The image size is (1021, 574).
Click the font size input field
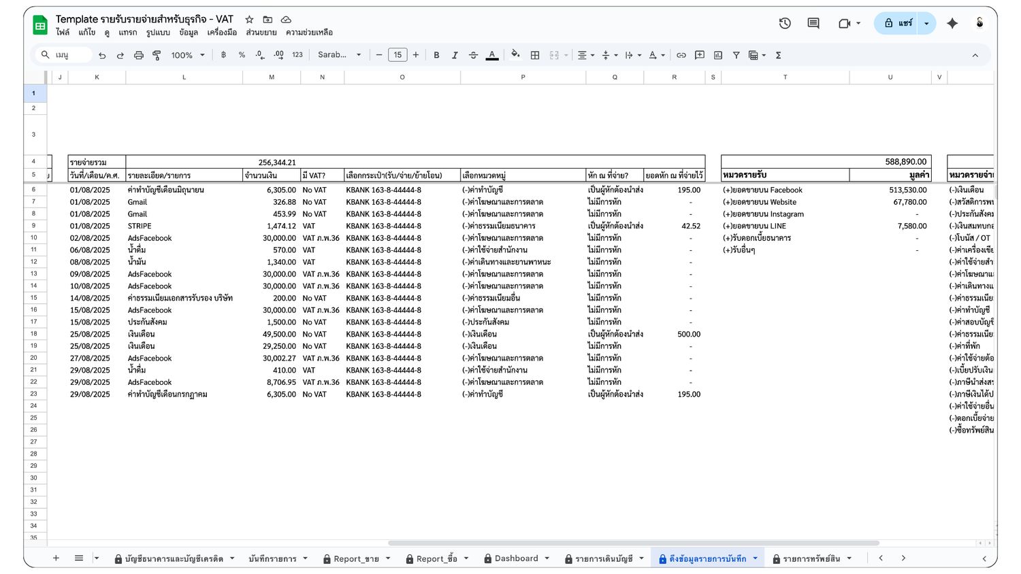[398, 55]
